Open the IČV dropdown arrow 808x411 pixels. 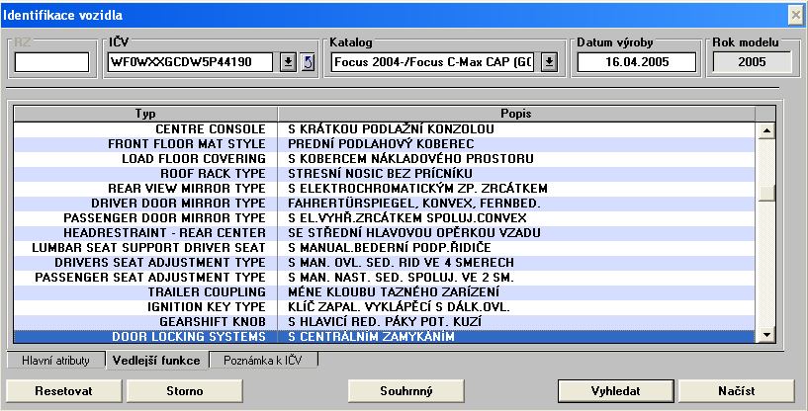point(288,63)
